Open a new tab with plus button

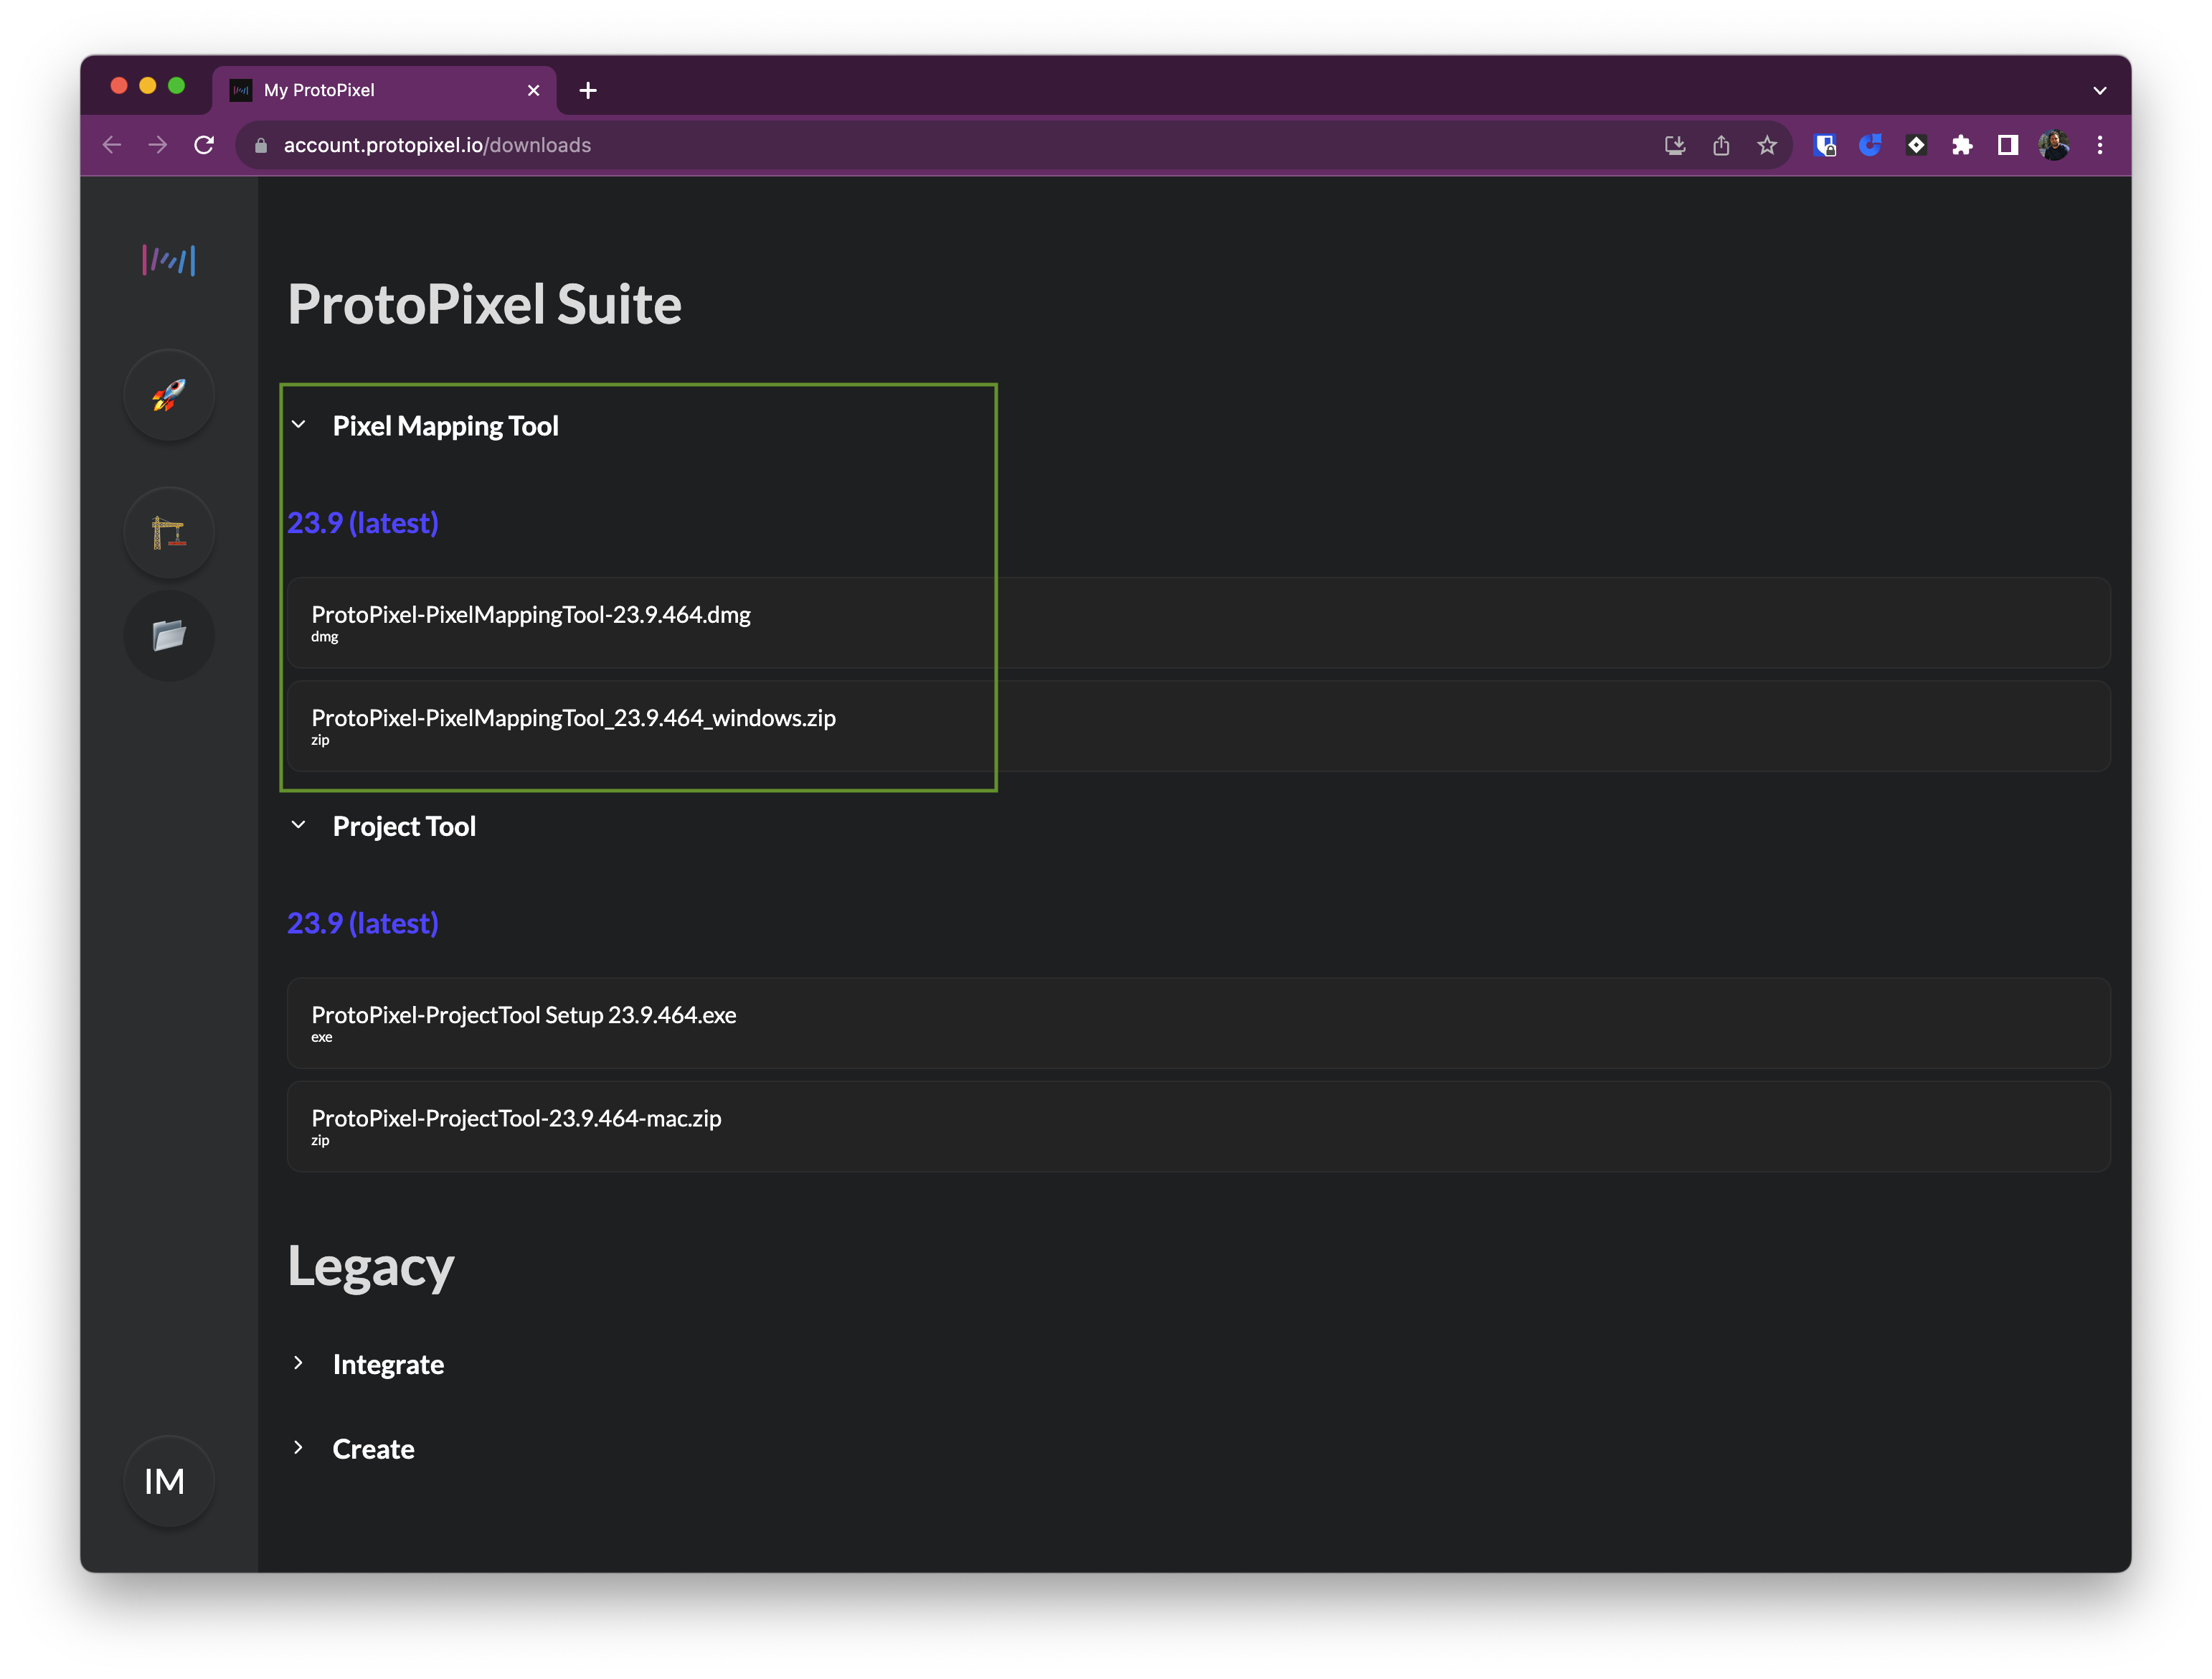(x=588, y=90)
